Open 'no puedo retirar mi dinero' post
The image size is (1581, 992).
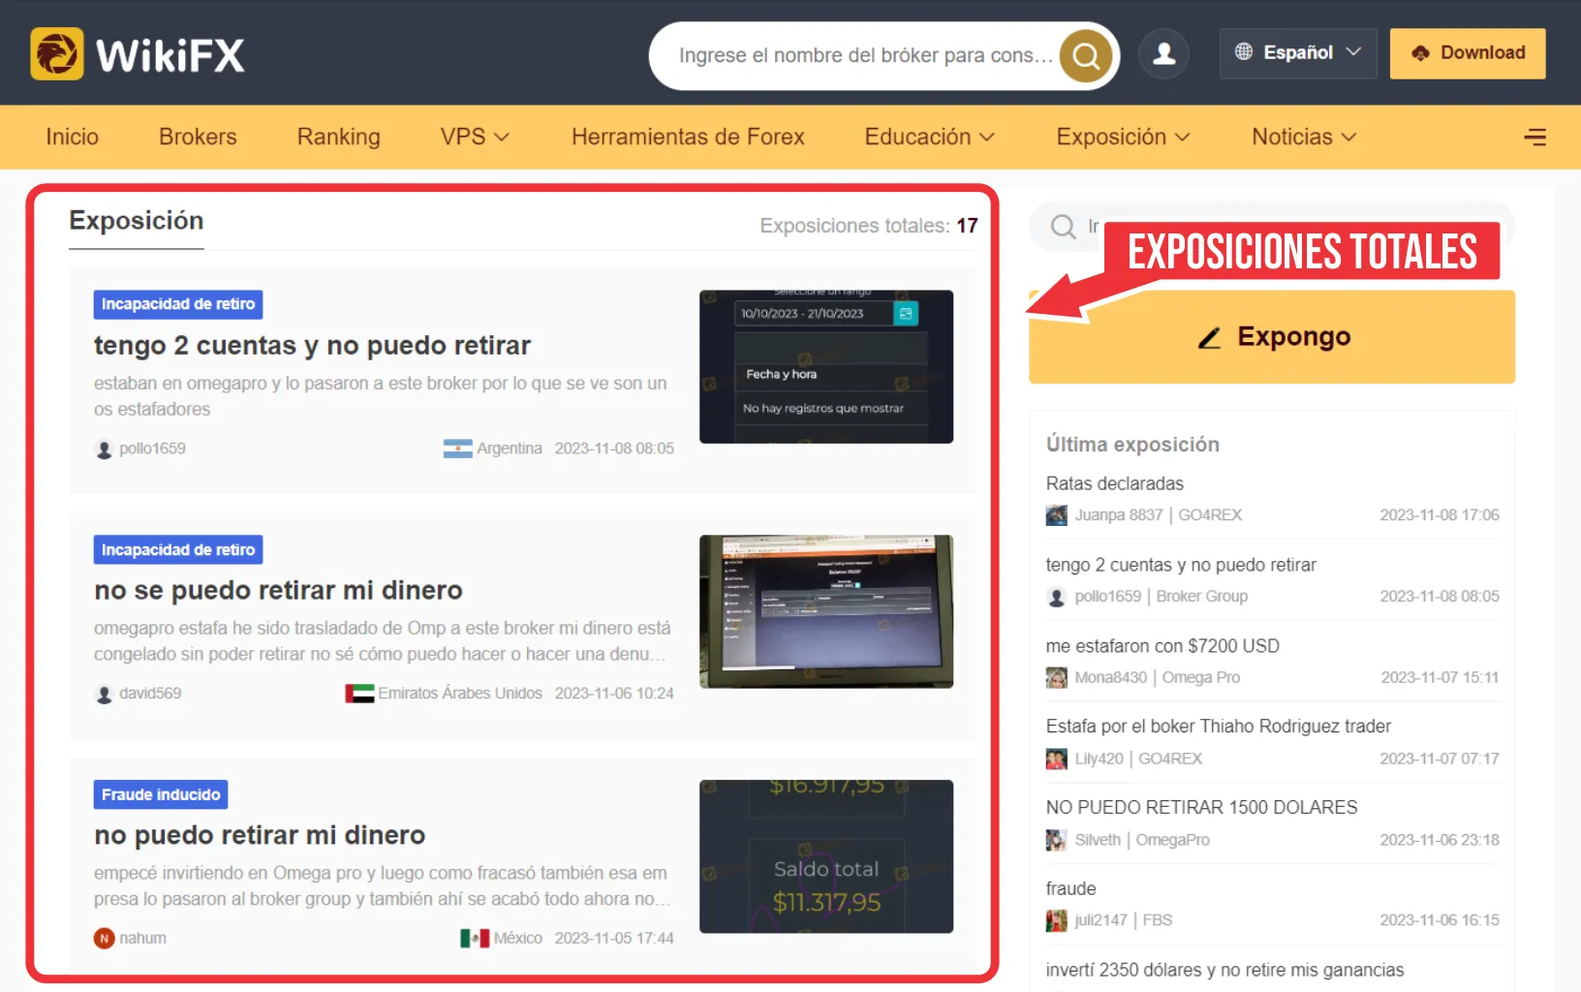(x=260, y=836)
